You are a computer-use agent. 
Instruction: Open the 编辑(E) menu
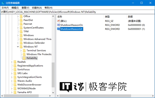point(15,8)
